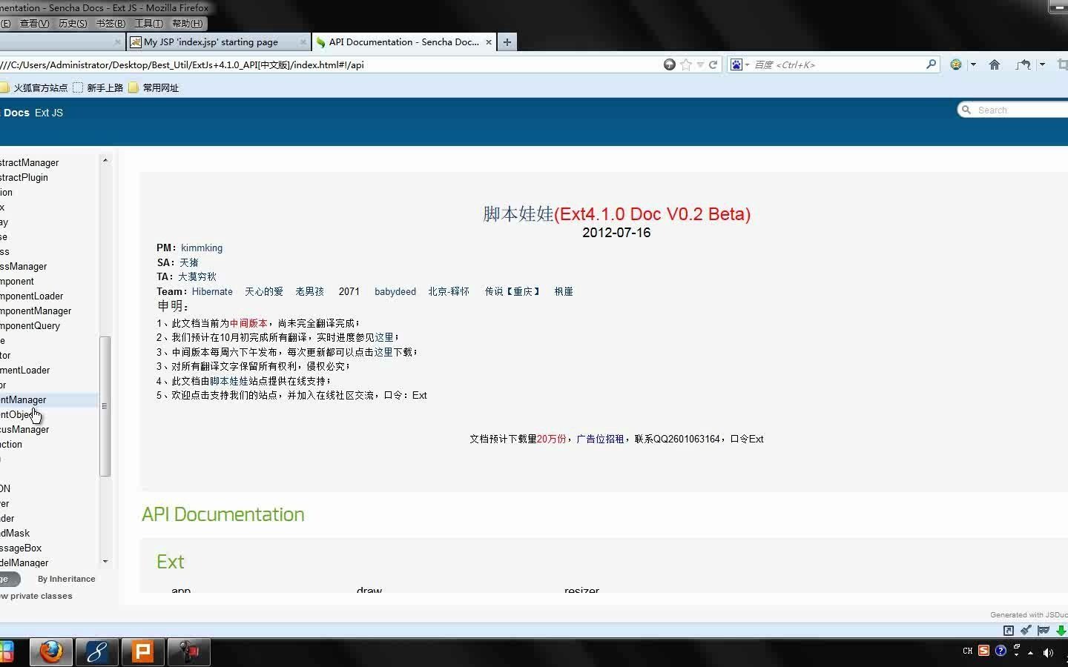Open the 火狐官方站点 bookmark folder
The width and height of the screenshot is (1068, 667).
tap(34, 87)
